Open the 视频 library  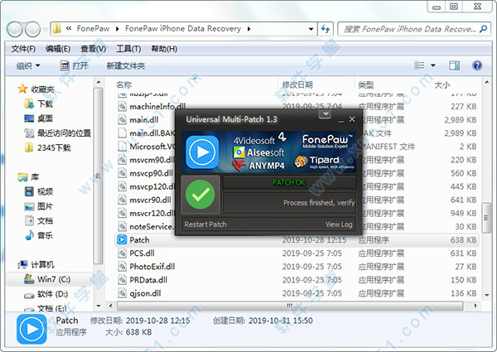39,191
